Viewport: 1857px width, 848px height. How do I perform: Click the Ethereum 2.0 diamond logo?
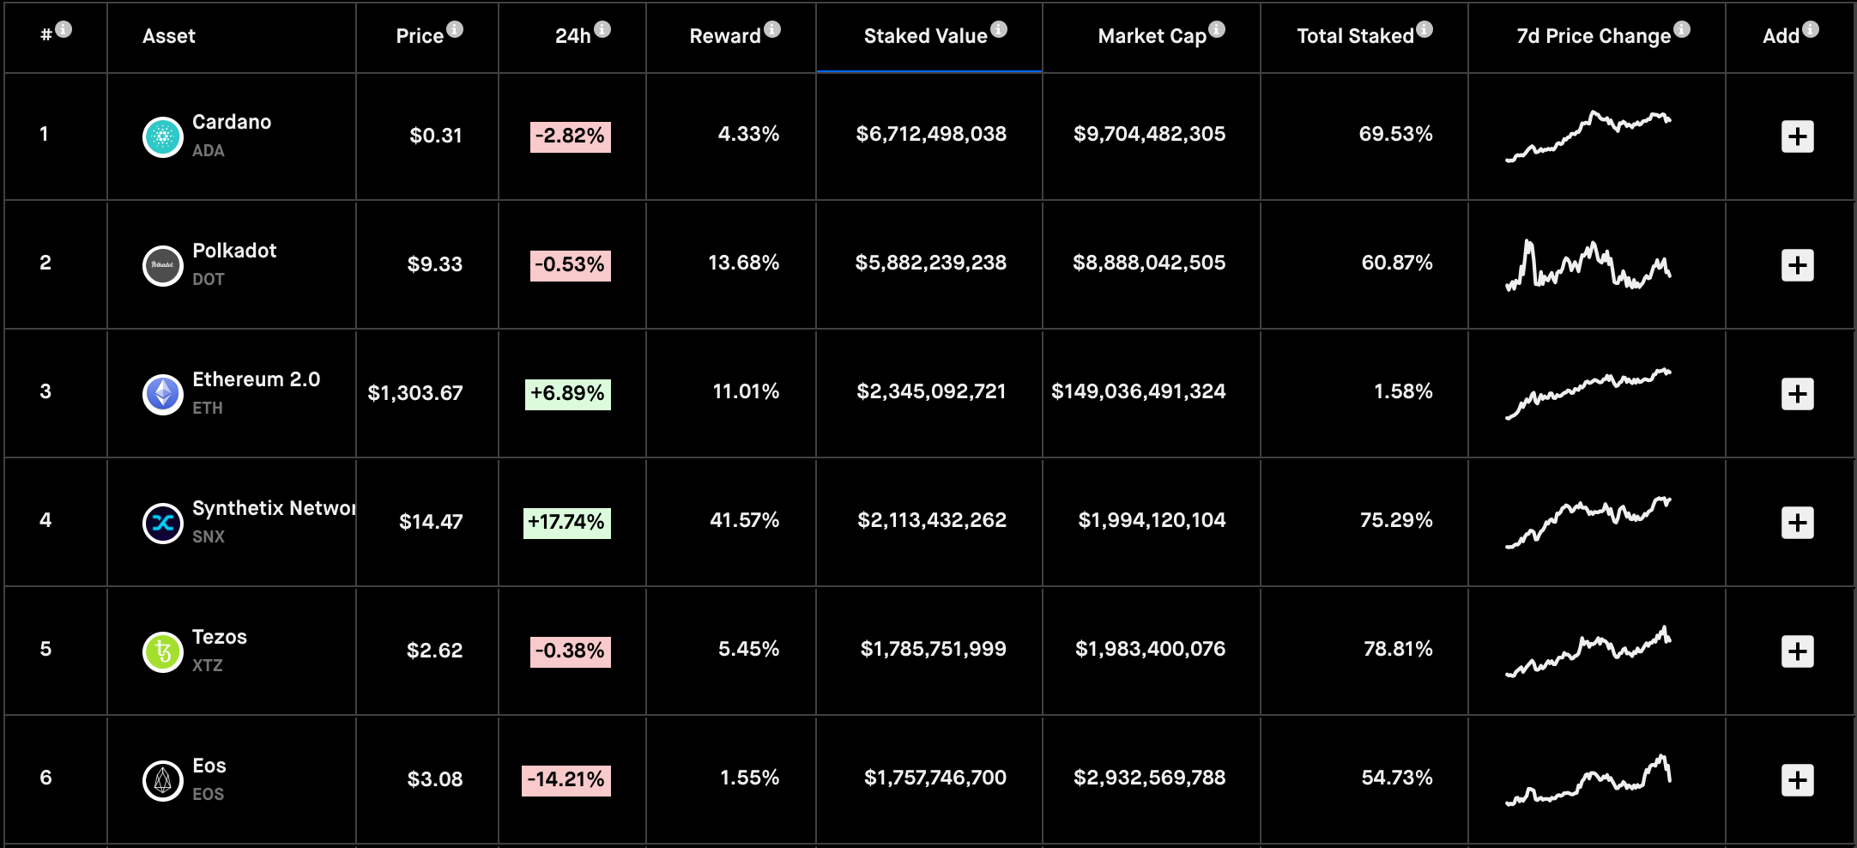click(162, 394)
